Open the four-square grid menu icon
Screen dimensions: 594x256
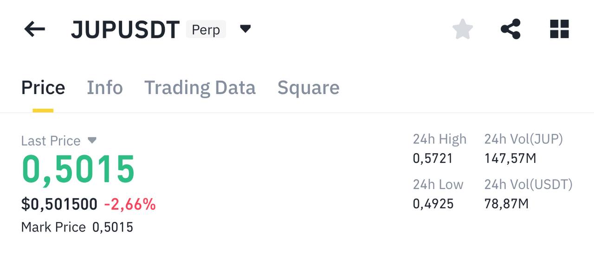pyautogui.click(x=559, y=29)
